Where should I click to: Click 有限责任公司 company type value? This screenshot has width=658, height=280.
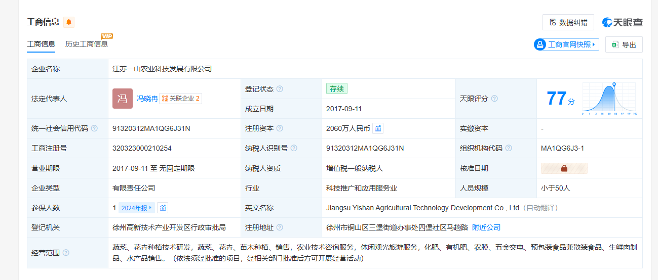134,188
